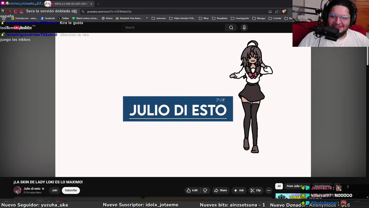Create a clip with Clip button
This screenshot has height=208, width=369.
tap(255, 190)
